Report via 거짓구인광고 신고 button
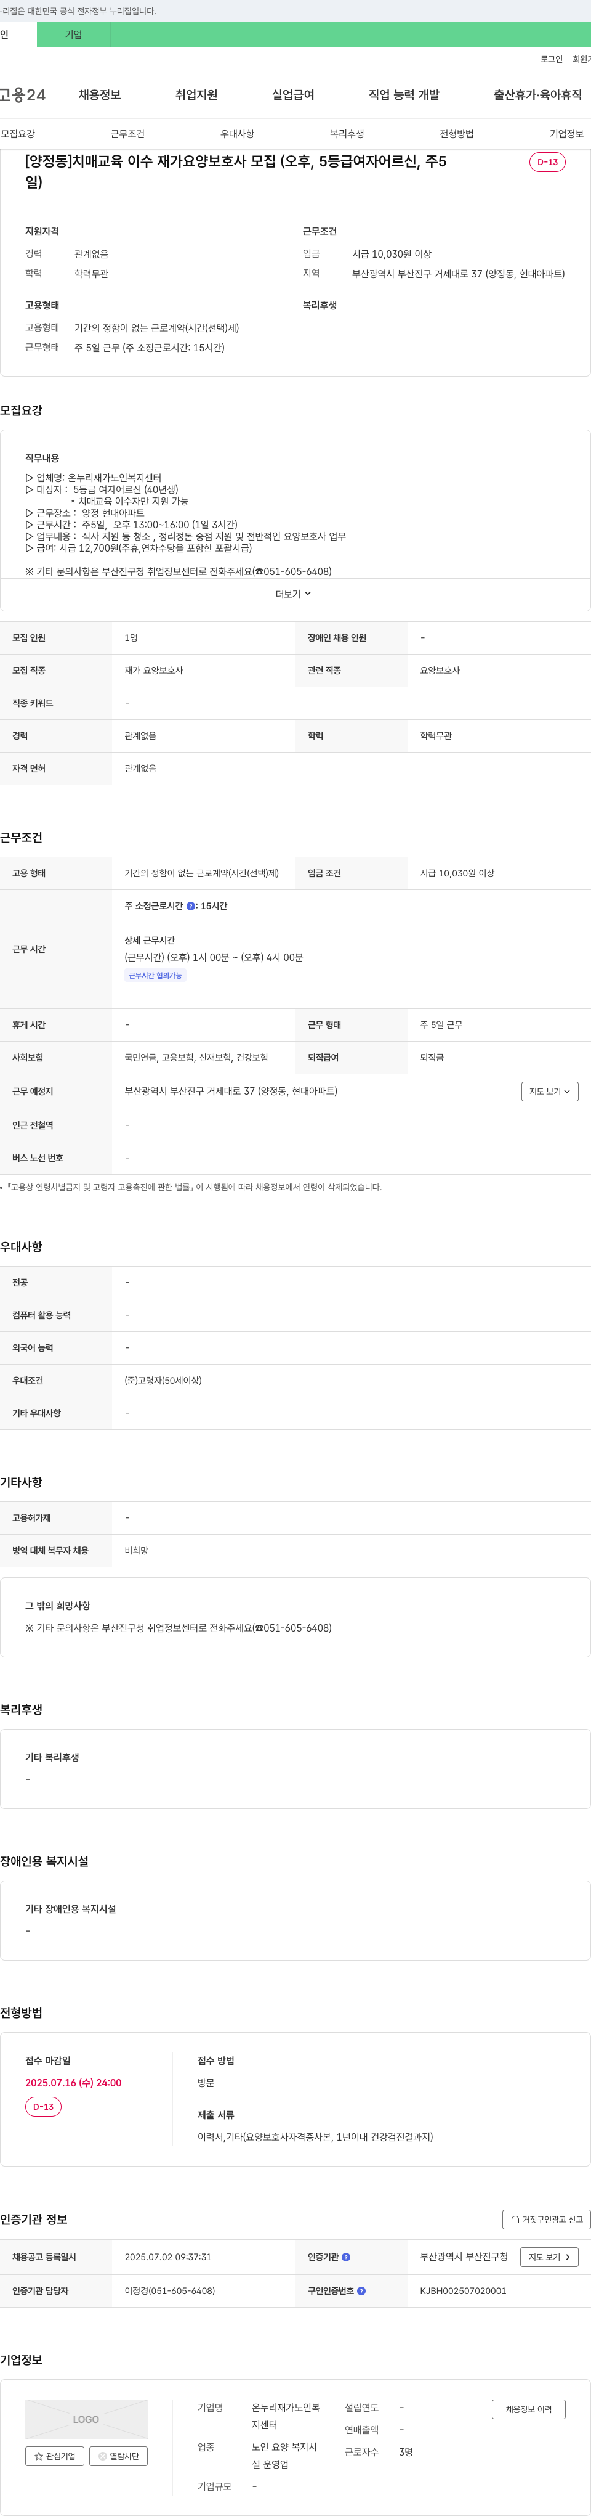The width and height of the screenshot is (591, 2516). 546,2219
